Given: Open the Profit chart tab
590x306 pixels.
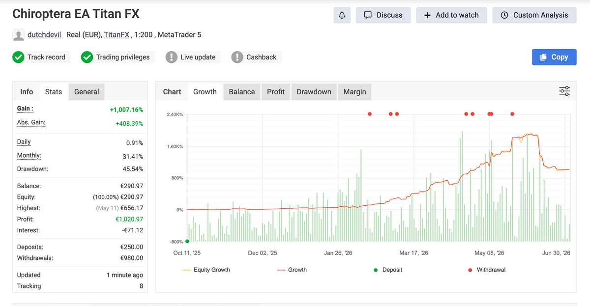Looking at the screenshot, I should point(276,92).
